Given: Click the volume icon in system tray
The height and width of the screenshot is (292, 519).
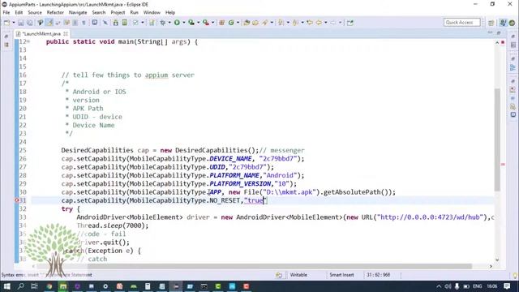Looking at the screenshot, I should tap(448, 286).
